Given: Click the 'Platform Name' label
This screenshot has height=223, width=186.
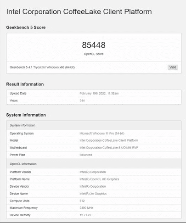Looking at the screenshot, I should click(x=20, y=179).
